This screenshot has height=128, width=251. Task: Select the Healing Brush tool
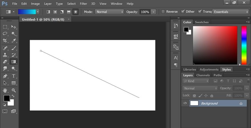(x=5, y=48)
